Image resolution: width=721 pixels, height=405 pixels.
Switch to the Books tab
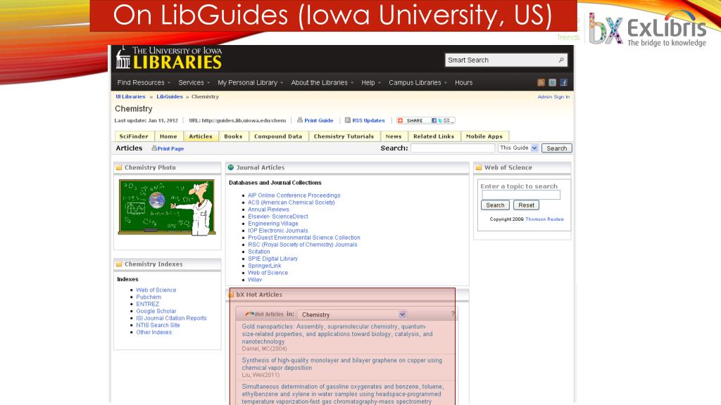pos(233,136)
